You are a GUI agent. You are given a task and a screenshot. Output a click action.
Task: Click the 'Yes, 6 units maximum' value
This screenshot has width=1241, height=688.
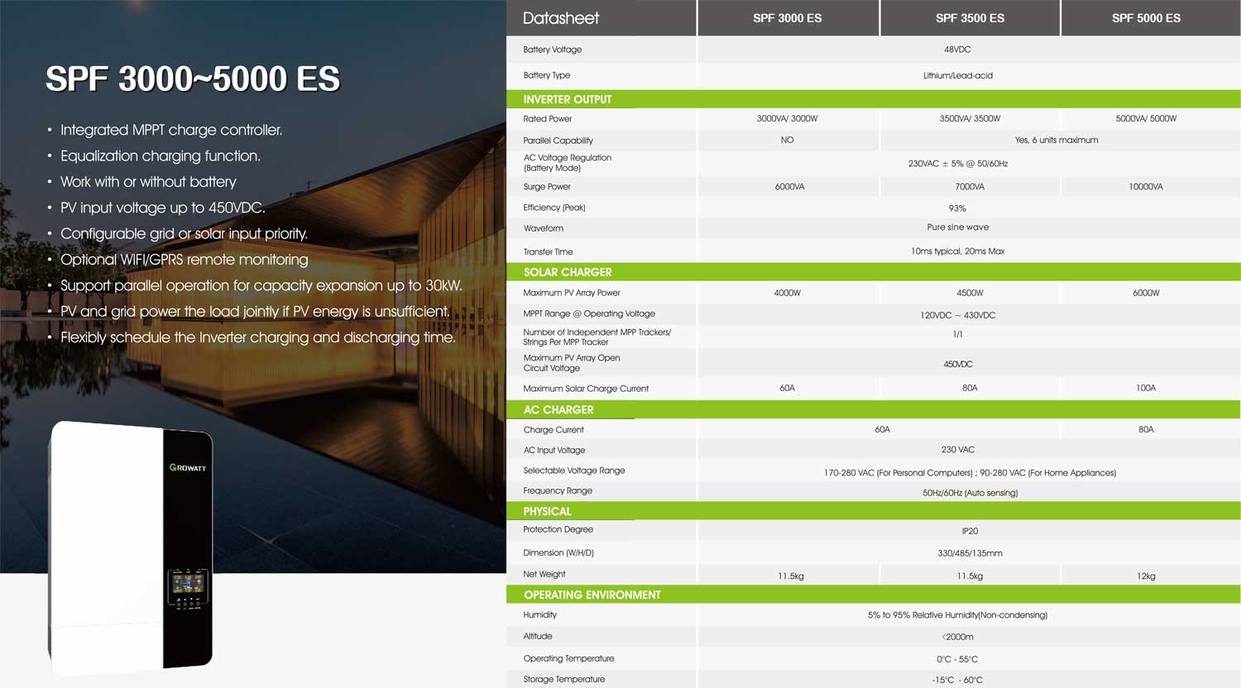(1057, 141)
